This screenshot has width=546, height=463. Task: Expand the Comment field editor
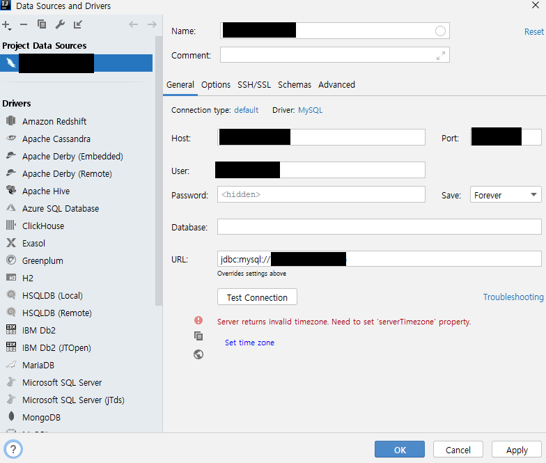(440, 56)
